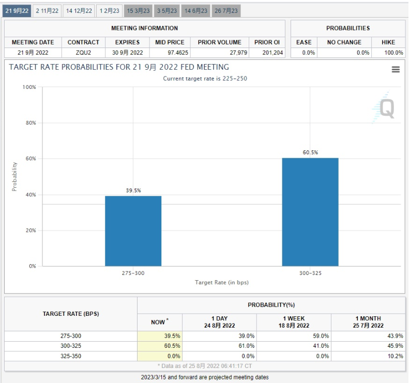The width and height of the screenshot is (410, 383).
Task: Open the chart context menu hamburger icon
Action: click(x=396, y=69)
